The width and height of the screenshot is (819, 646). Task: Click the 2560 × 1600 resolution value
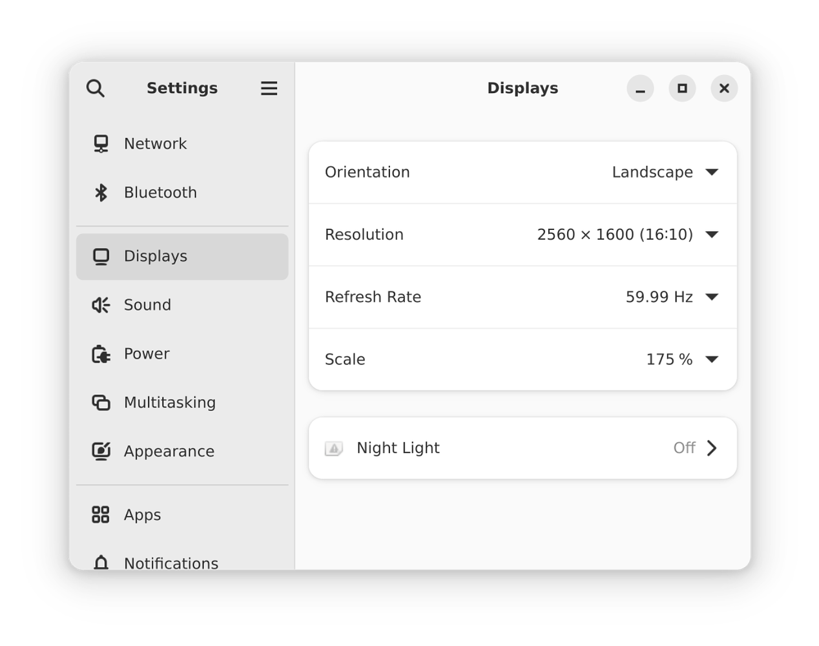tap(614, 234)
